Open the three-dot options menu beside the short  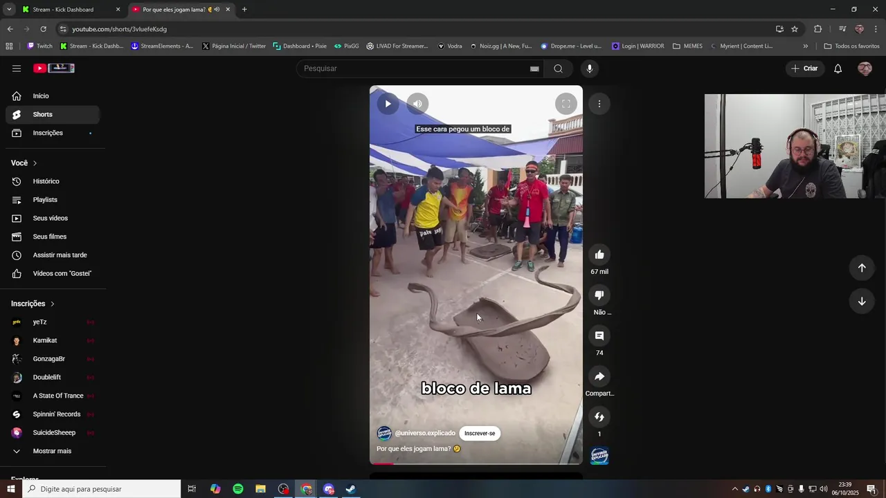[599, 104]
